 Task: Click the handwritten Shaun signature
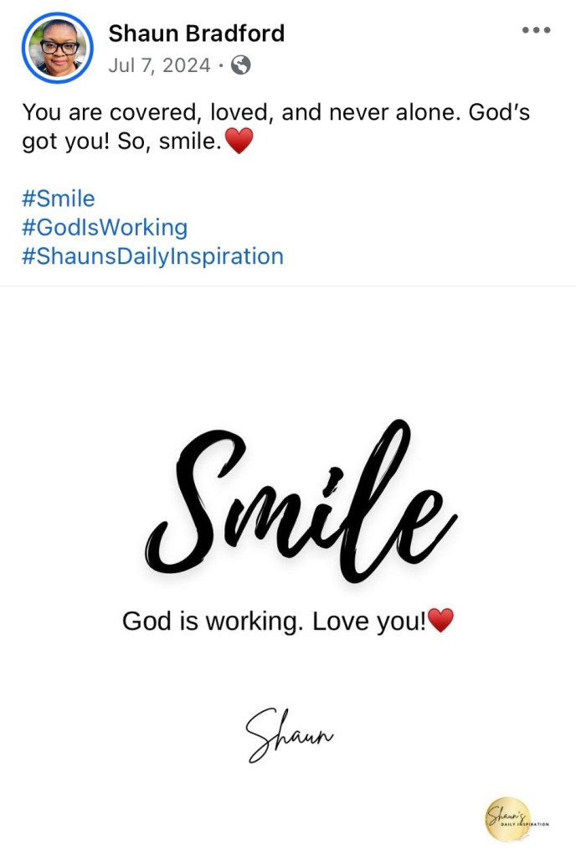pos(289,733)
